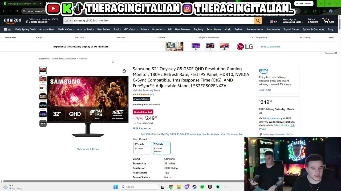Click the Update location pin
Viewport: 341px width, 191px height.
(x=27, y=21)
